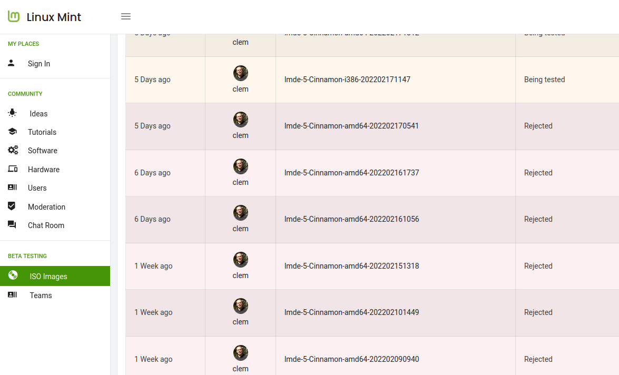The image size is (619, 375).
Task: Open lmde-5-Cinnamon-amd64-202202151318 ISO
Action: coord(352,266)
